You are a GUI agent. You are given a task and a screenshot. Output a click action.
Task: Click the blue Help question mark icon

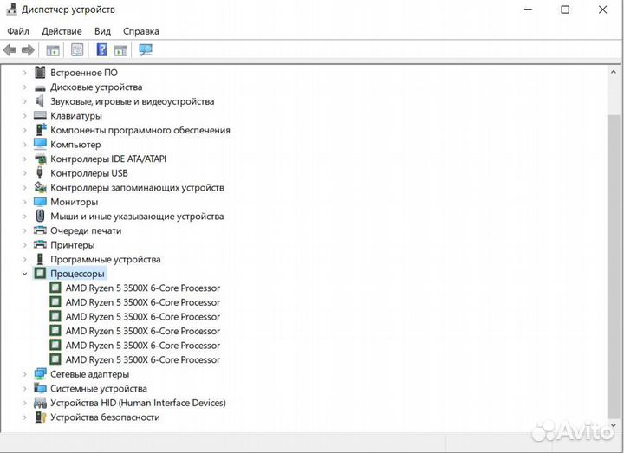click(x=101, y=50)
